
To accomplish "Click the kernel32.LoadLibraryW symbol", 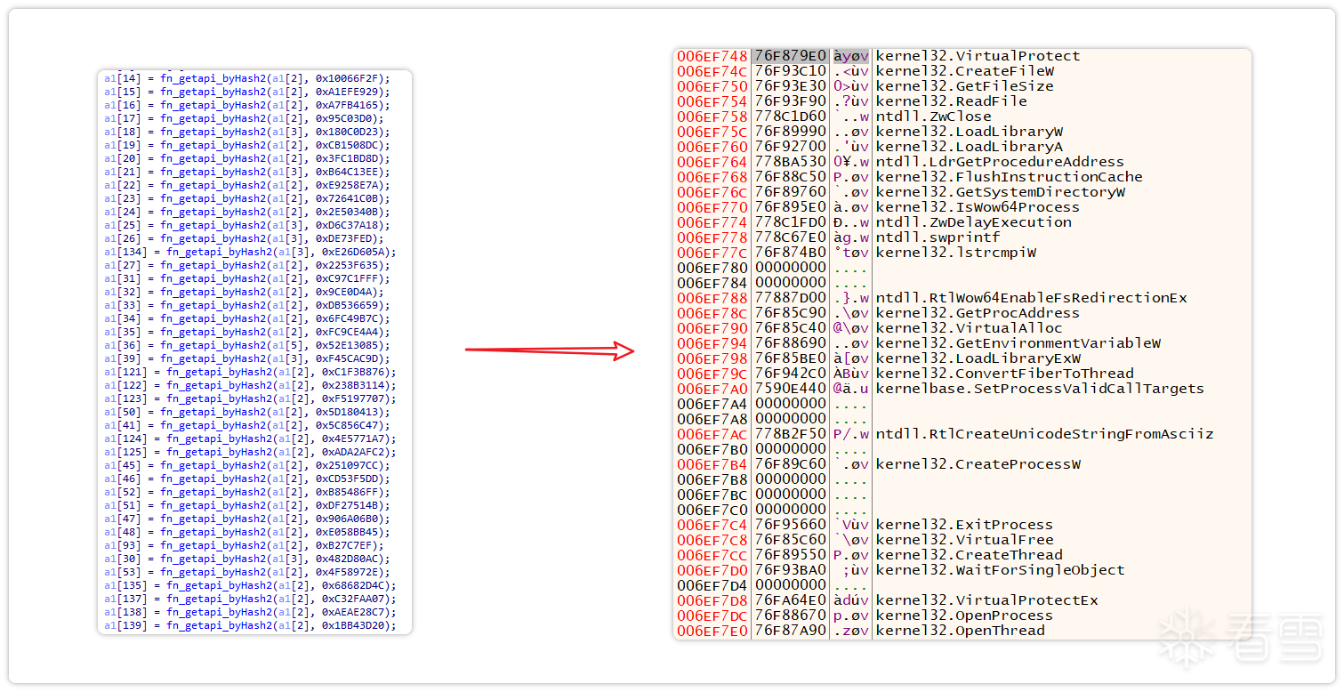I will 970,132.
